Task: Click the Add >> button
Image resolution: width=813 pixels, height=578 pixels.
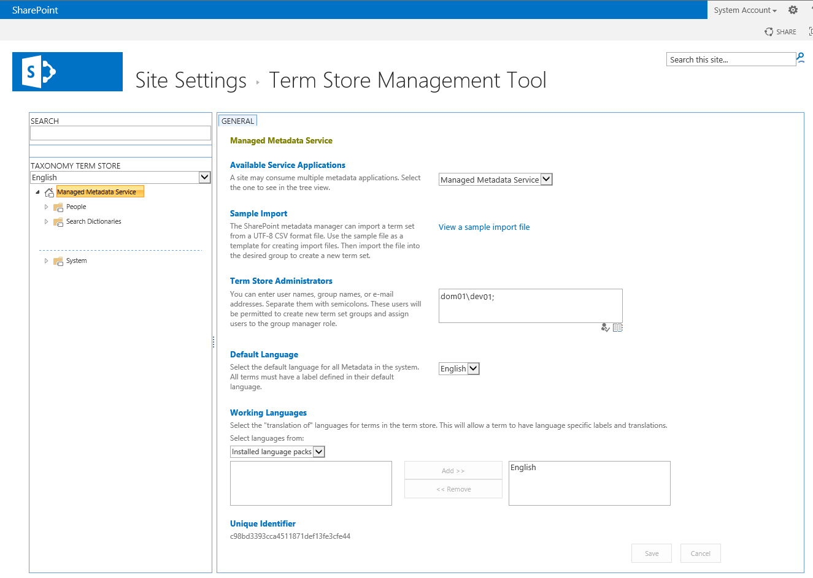Action: pos(453,471)
